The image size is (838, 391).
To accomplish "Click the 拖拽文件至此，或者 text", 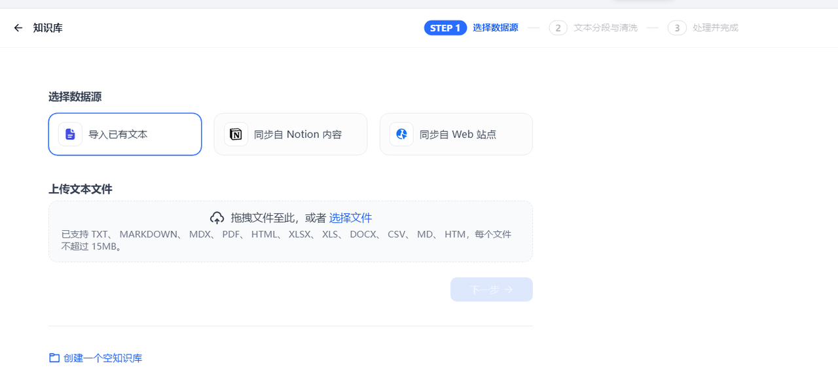I will (278, 218).
